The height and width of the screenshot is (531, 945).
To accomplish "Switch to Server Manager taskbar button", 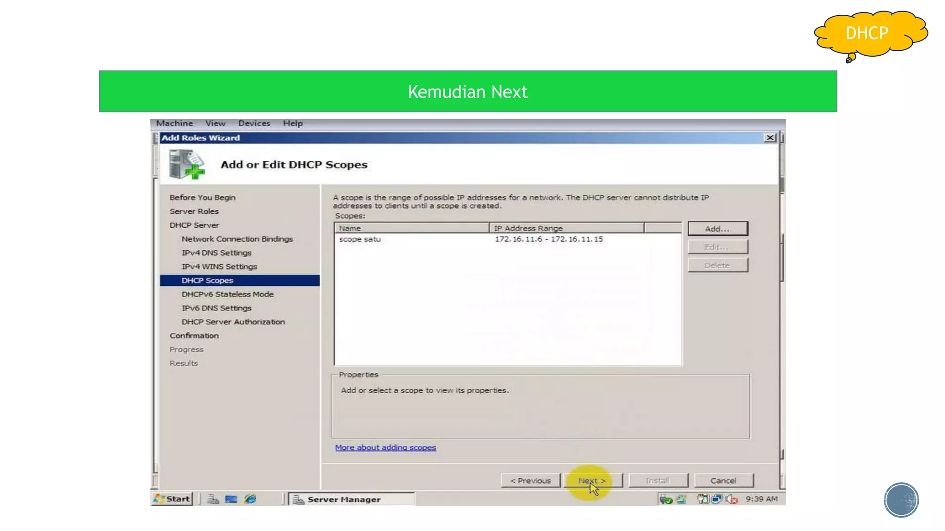I will tap(352, 499).
